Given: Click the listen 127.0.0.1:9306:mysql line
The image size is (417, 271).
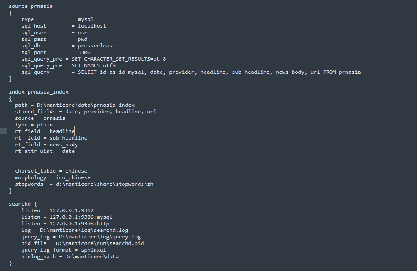Looking at the screenshot, I should pyautogui.click(x=67, y=217).
